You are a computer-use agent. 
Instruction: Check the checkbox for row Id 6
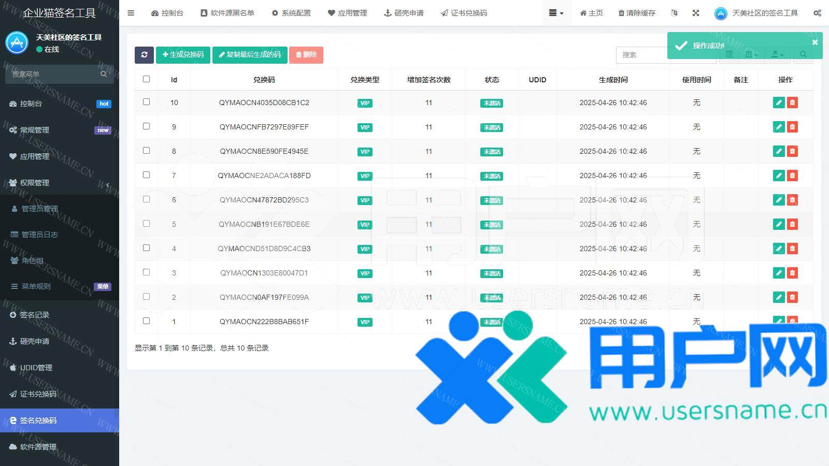coord(146,199)
